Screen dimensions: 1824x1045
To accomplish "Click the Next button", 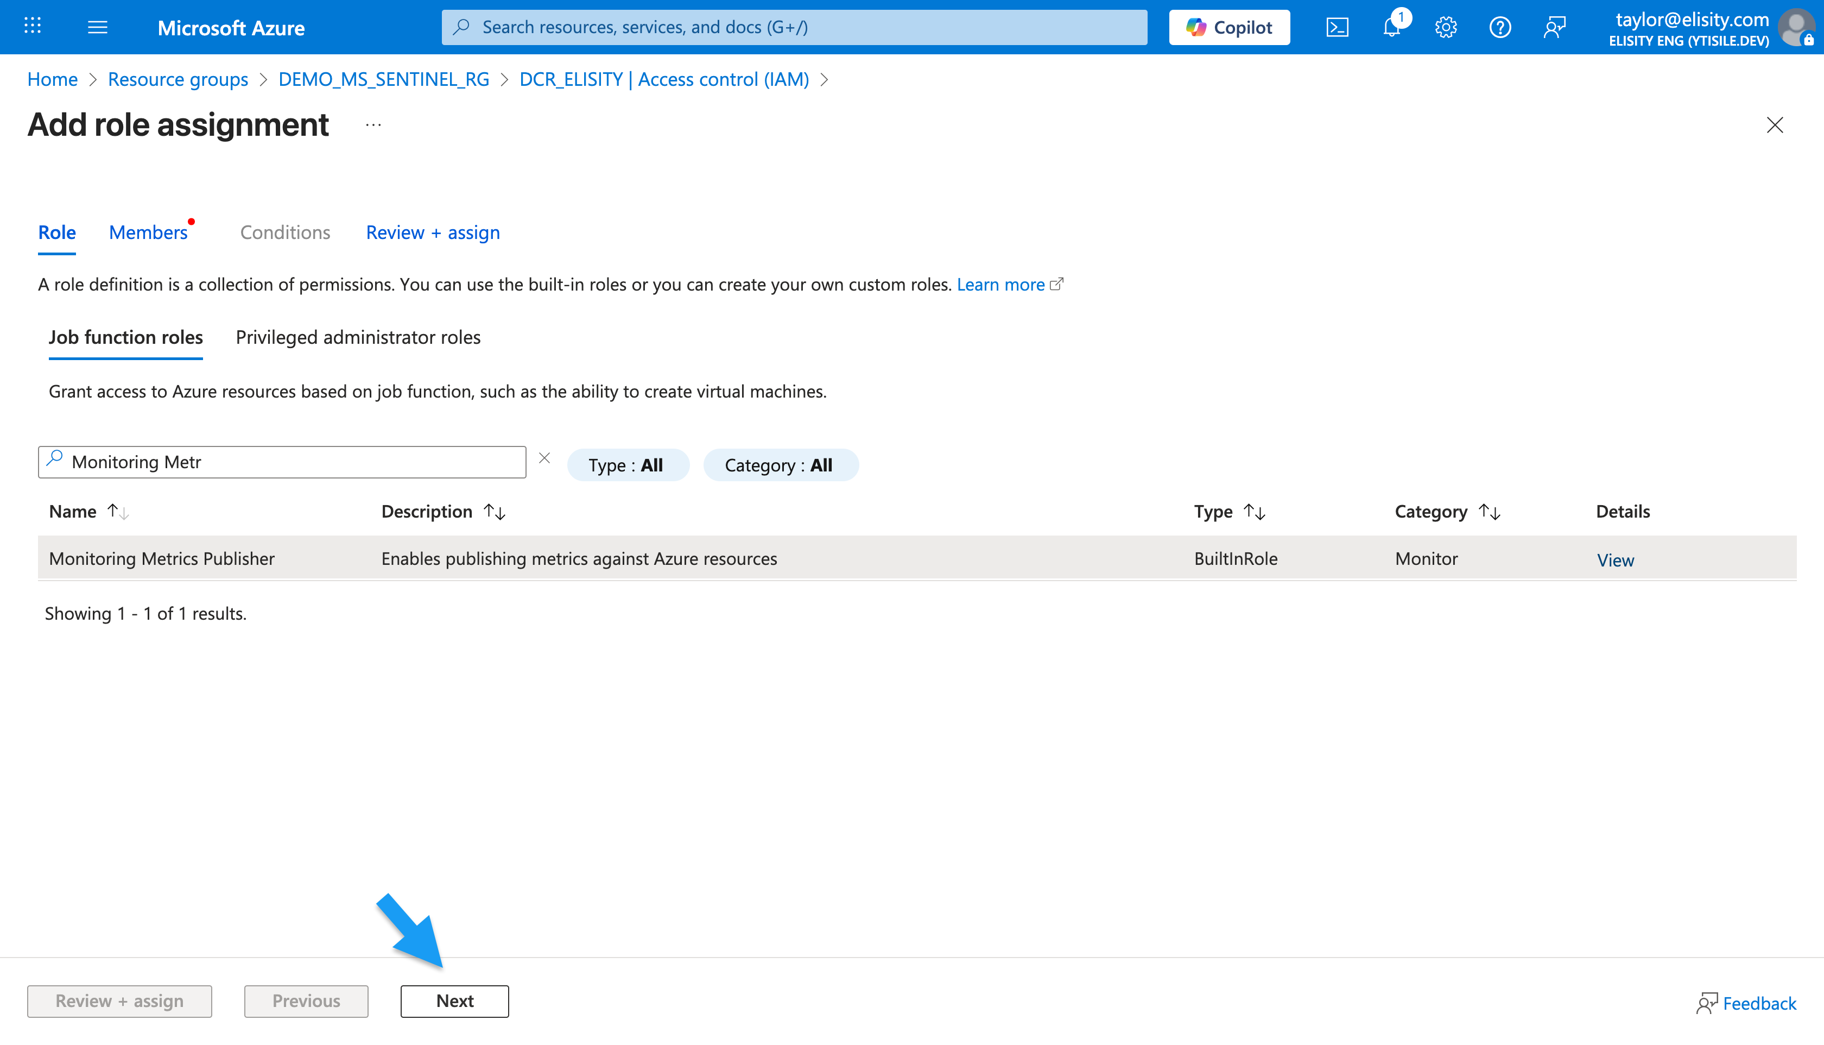I will (454, 1000).
